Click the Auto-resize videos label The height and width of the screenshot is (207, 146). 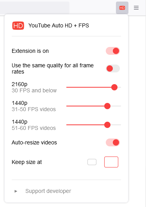click(34, 142)
